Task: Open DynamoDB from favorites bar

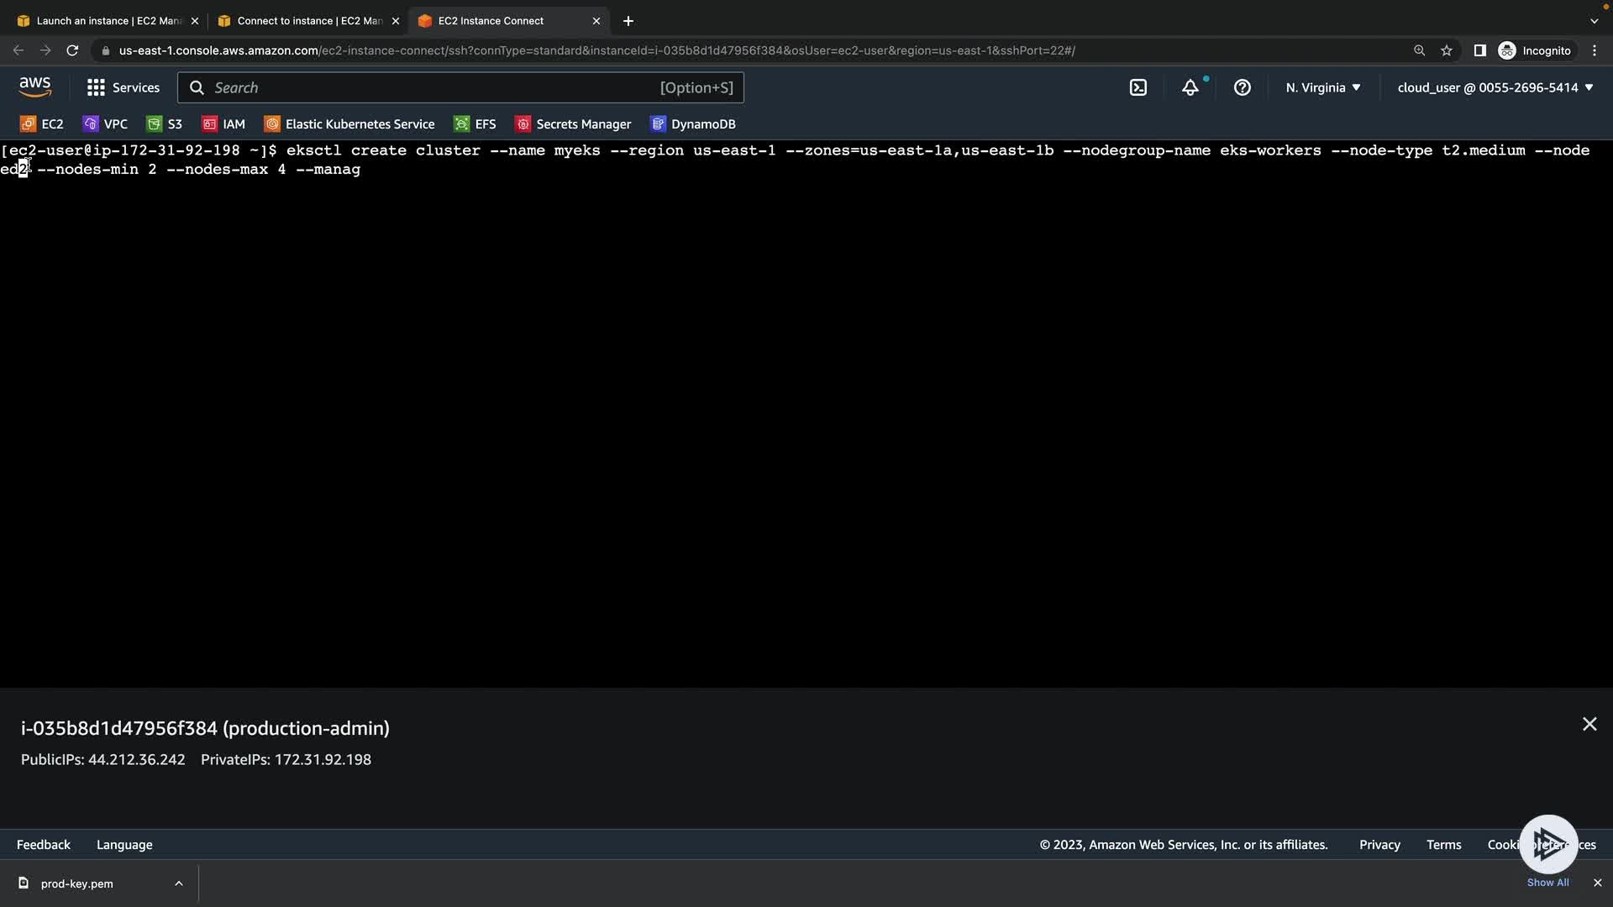Action: click(x=693, y=124)
